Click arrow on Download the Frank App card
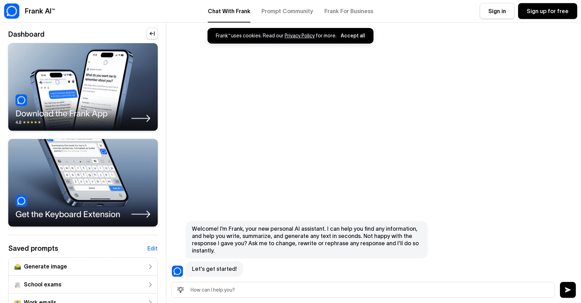 [141, 118]
